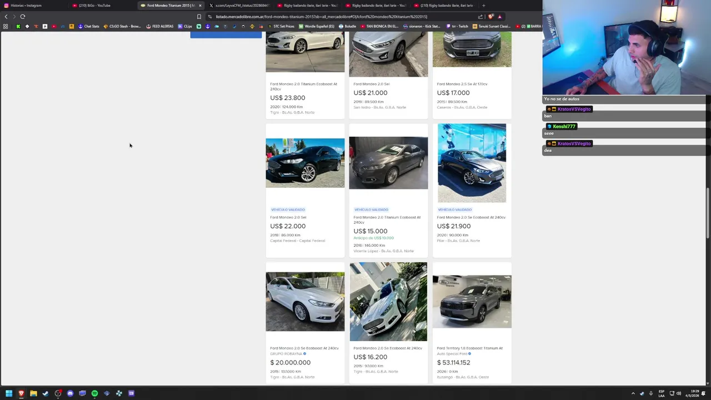
Task: Open the US$ 21.000 Mondeo 2.0 Sel photo
Action: [x=388, y=54]
